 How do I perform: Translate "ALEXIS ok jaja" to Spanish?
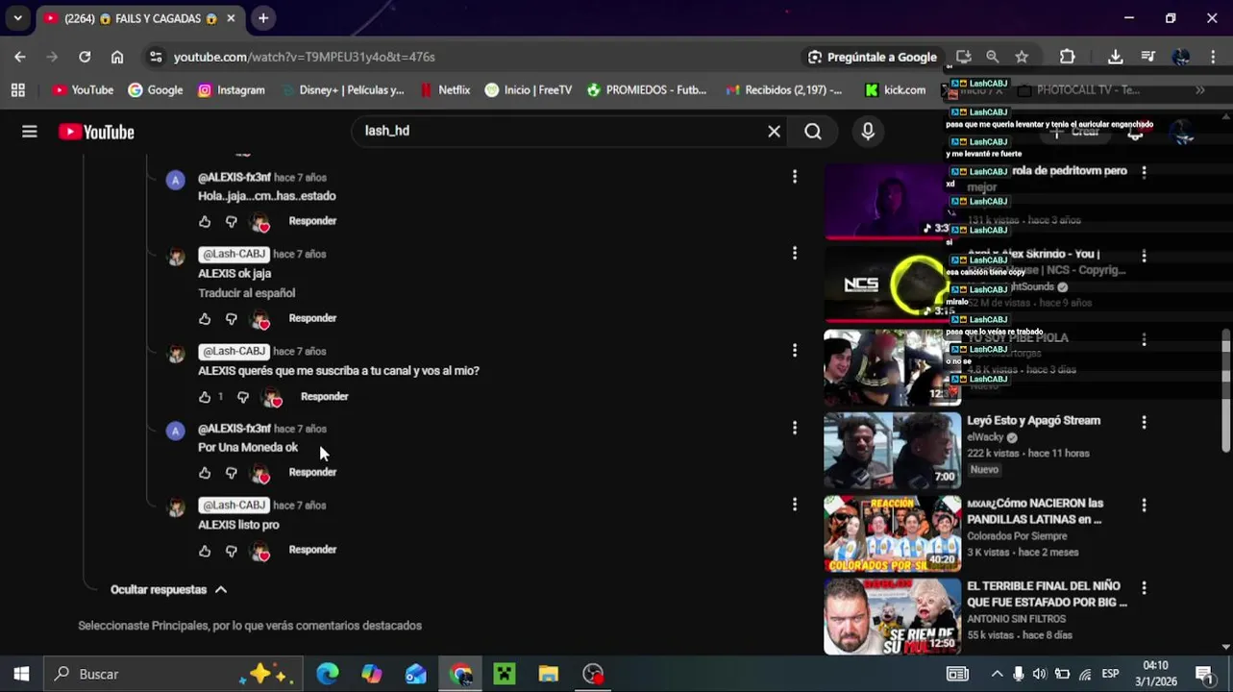[x=247, y=293]
